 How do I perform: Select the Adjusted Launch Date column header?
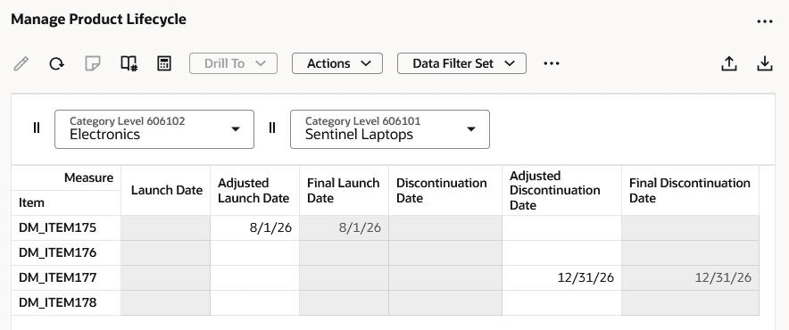pyautogui.click(x=254, y=190)
